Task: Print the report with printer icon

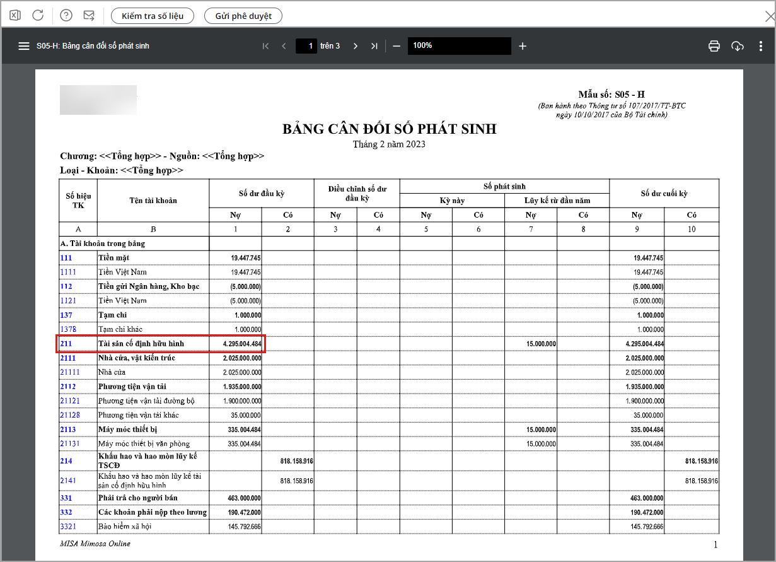Action: [x=714, y=46]
